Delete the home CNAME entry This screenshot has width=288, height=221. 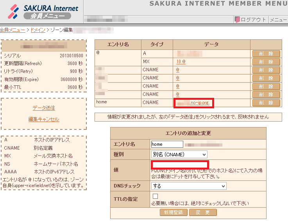[x=266, y=103]
